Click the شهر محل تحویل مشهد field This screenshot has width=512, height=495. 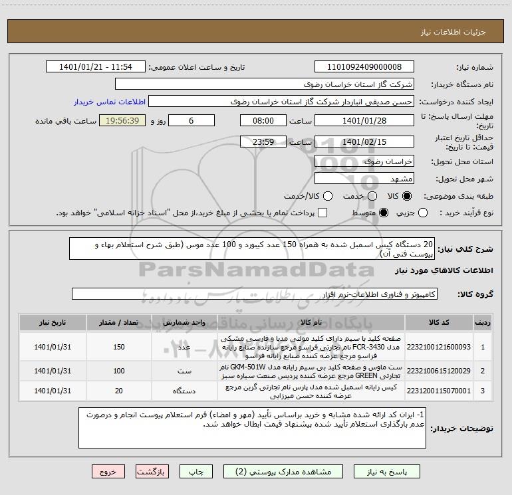364,179
